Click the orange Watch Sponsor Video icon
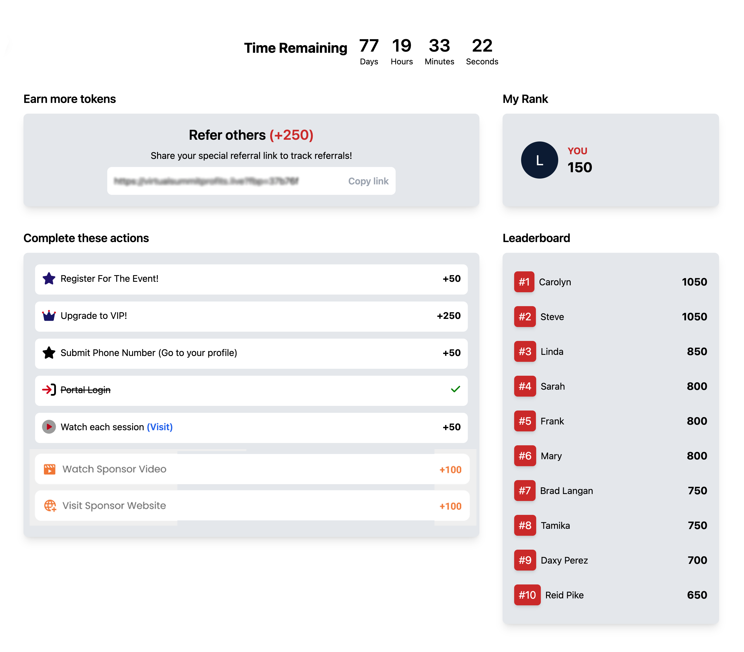Screen dimensions: 744x652 (50, 469)
